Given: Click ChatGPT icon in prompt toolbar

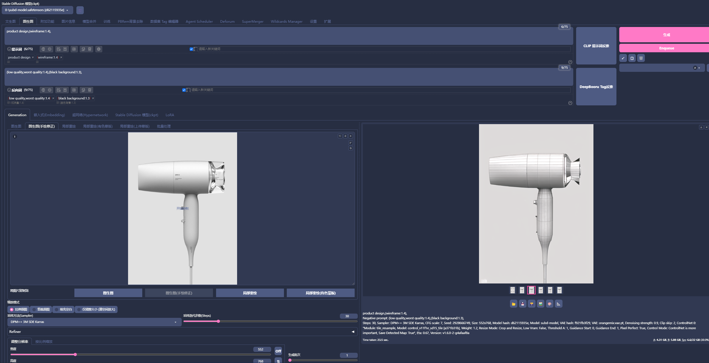Looking at the screenshot, I should [x=99, y=49].
